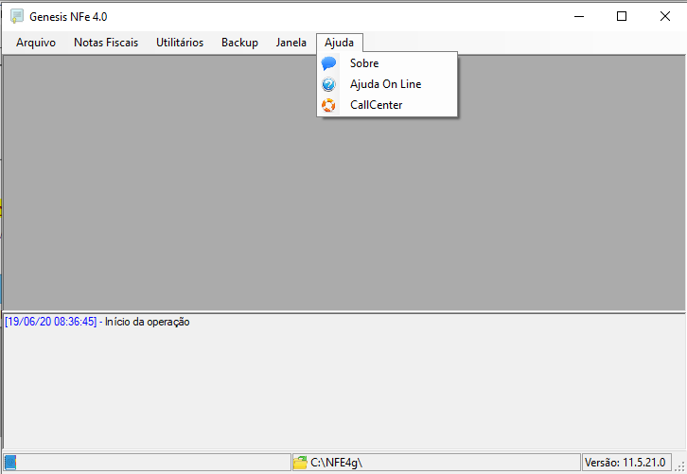Minimize the Genesis NFe window
Screen dimensions: 687x474
pos(579,17)
